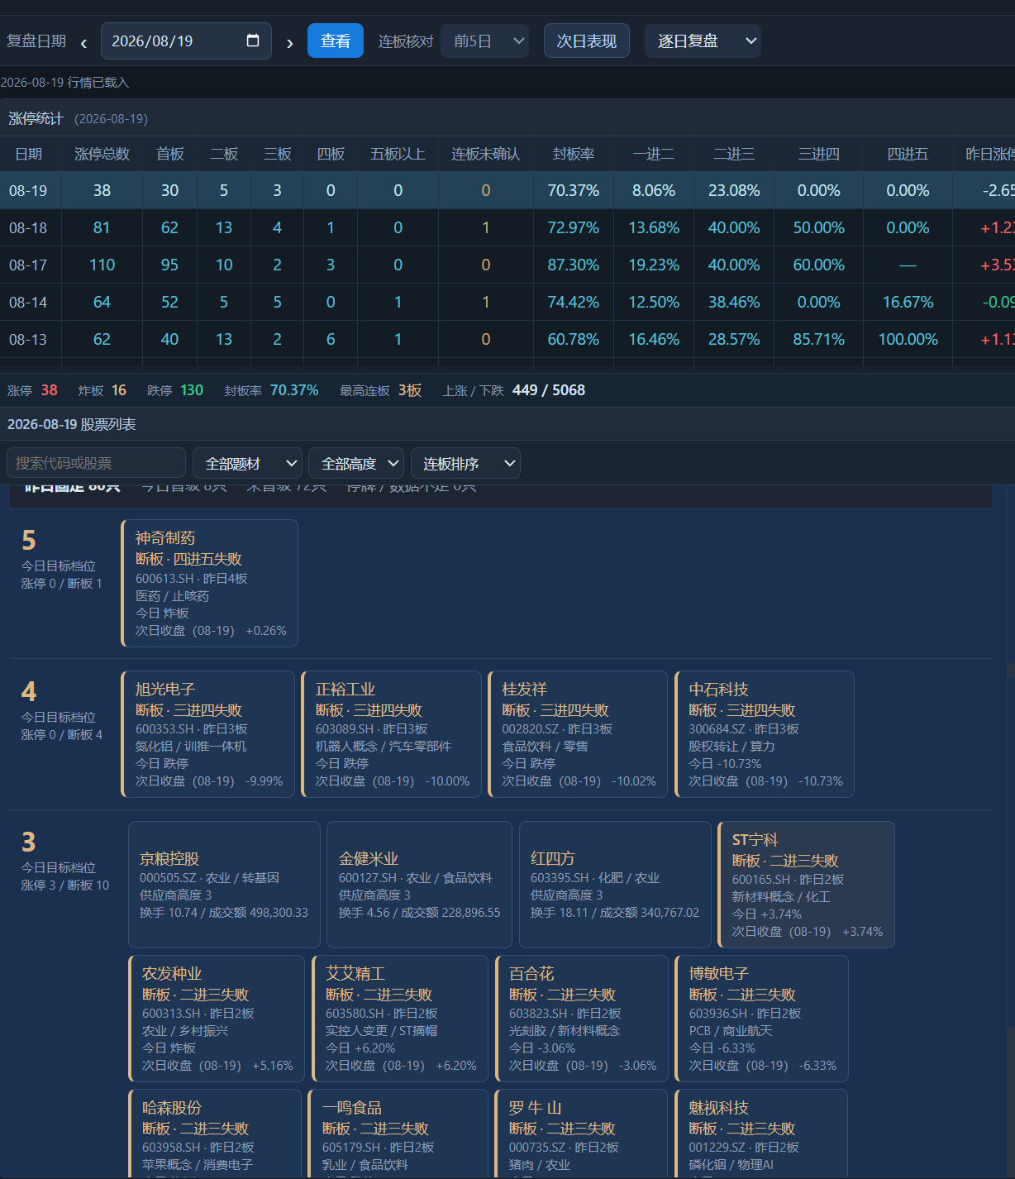Open the ST宁科 stock card
Screen dimensions: 1015x1179
pos(807,885)
